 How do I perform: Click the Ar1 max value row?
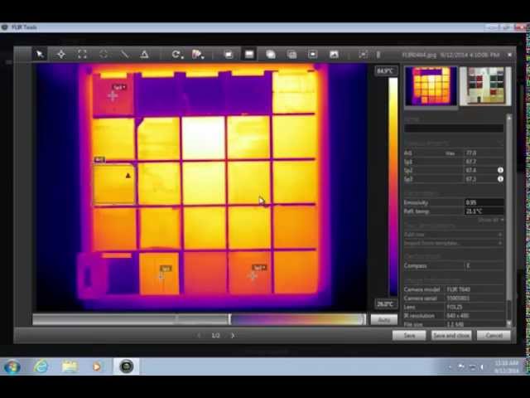click(454, 153)
